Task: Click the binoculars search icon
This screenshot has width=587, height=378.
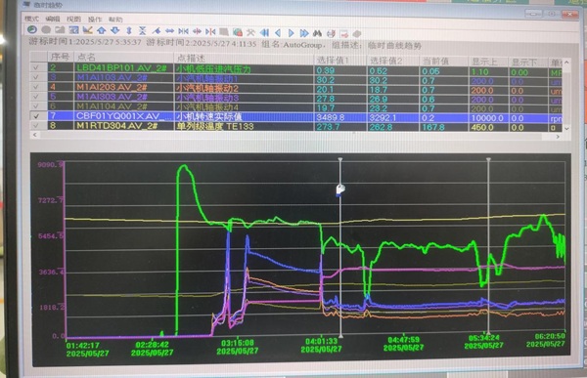Action: [317, 33]
